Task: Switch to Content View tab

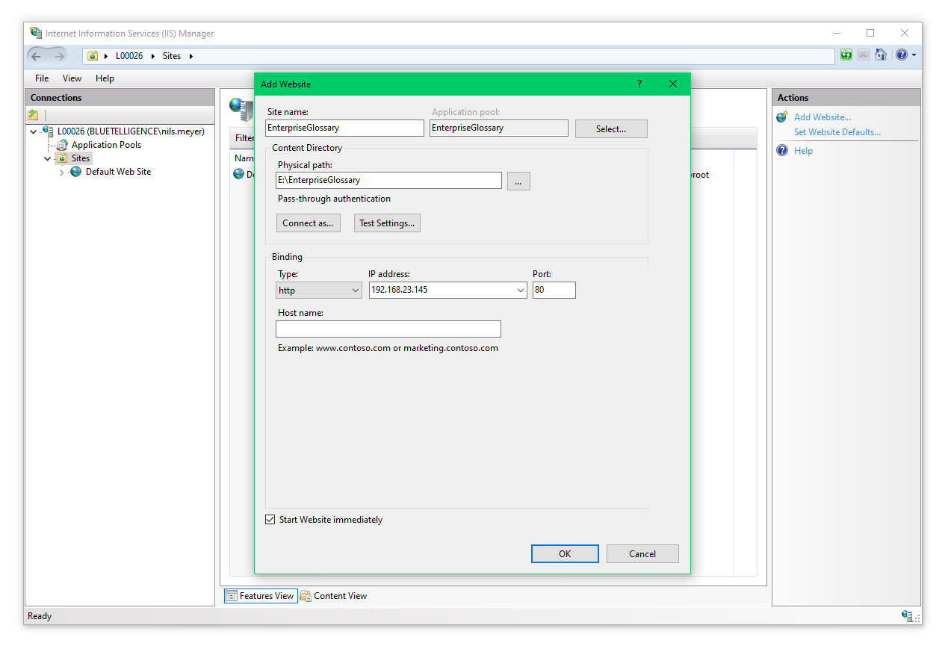Action: pos(333,596)
